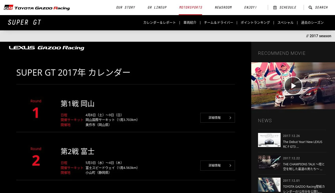The image size is (335, 193).
Task: Go to NEWSROOM menu
Action: click(223, 8)
